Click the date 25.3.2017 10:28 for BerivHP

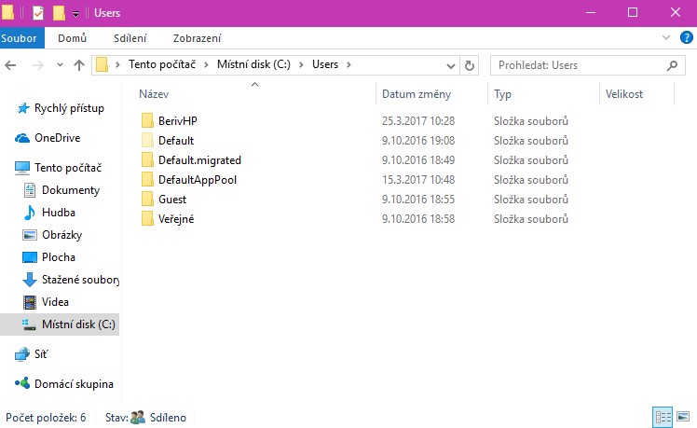[418, 121]
